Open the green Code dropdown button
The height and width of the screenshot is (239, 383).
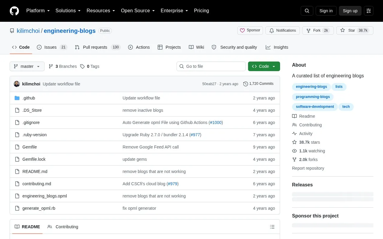point(264,66)
